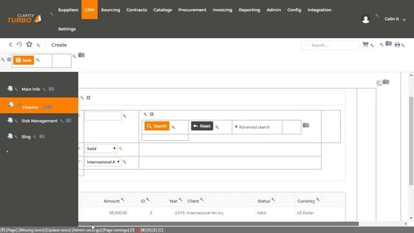The height and width of the screenshot is (233, 414).
Task: Click the camera icon beside Risk Management
Action: (69, 121)
